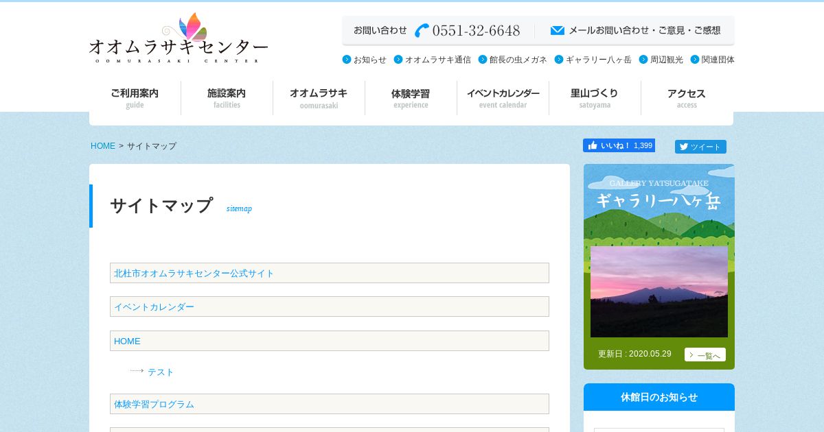The width and height of the screenshot is (824, 432).
Task: Open the イベントカレンダー menu item
Action: click(x=503, y=98)
